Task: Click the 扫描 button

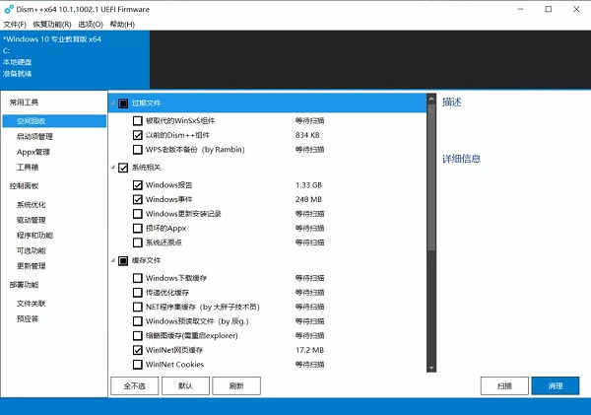Action: tap(504, 385)
